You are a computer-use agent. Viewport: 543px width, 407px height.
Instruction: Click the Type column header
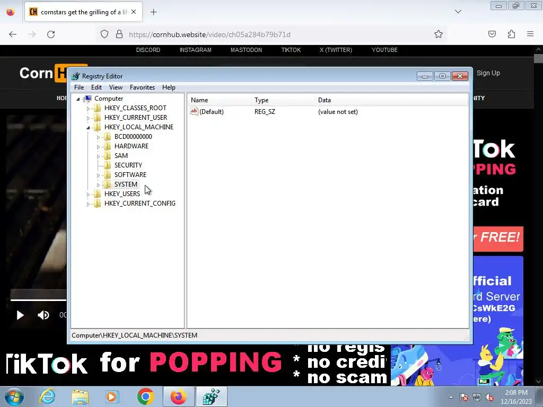(x=283, y=100)
